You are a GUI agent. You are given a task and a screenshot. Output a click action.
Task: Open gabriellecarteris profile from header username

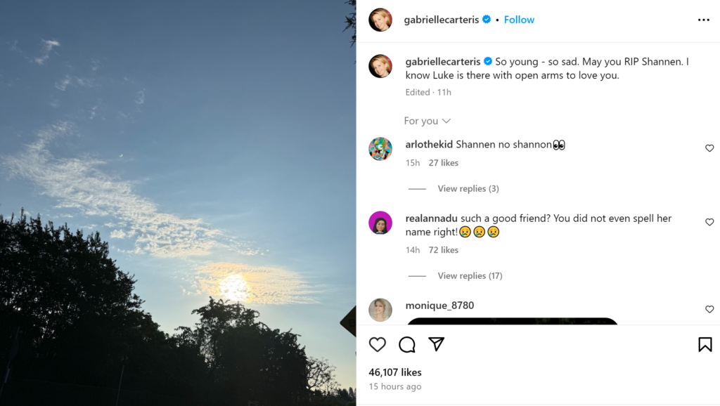coord(441,20)
